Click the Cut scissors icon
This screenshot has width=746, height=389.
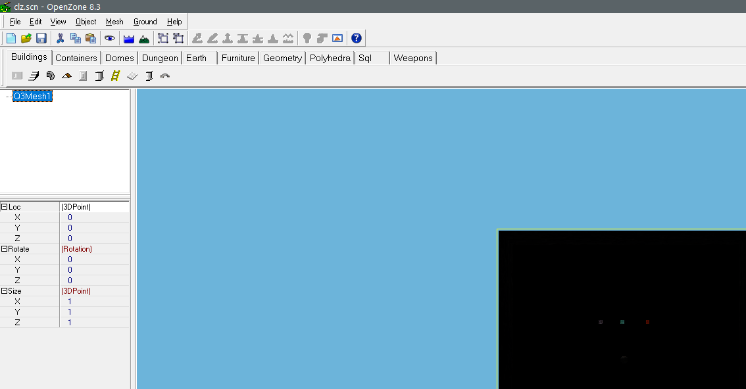coord(61,38)
